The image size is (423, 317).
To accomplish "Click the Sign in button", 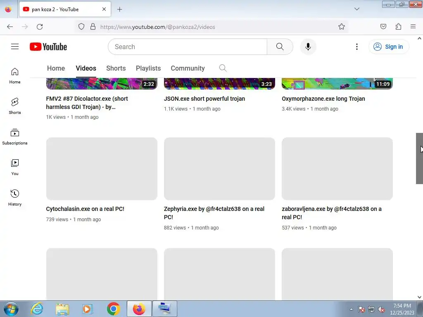I will (x=388, y=47).
